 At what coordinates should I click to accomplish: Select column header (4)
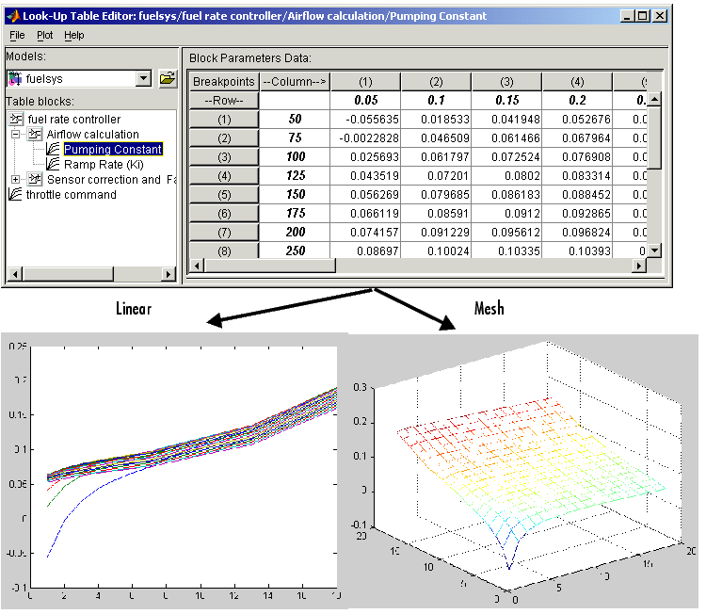click(578, 82)
